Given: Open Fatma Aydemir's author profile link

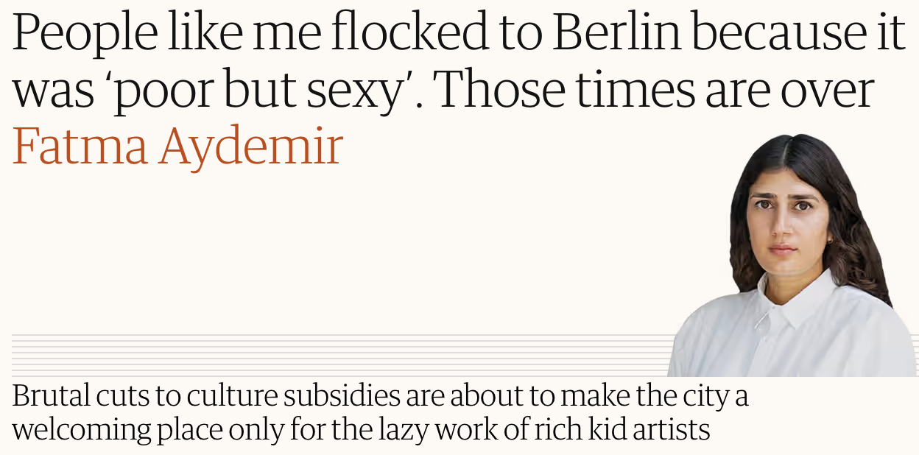Looking at the screenshot, I should [x=177, y=147].
